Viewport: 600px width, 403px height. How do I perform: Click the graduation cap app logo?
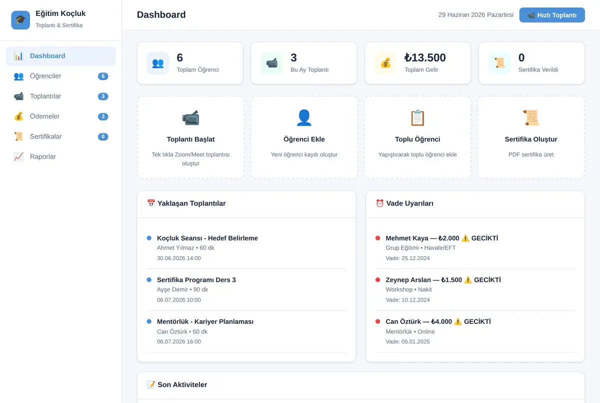(20, 20)
